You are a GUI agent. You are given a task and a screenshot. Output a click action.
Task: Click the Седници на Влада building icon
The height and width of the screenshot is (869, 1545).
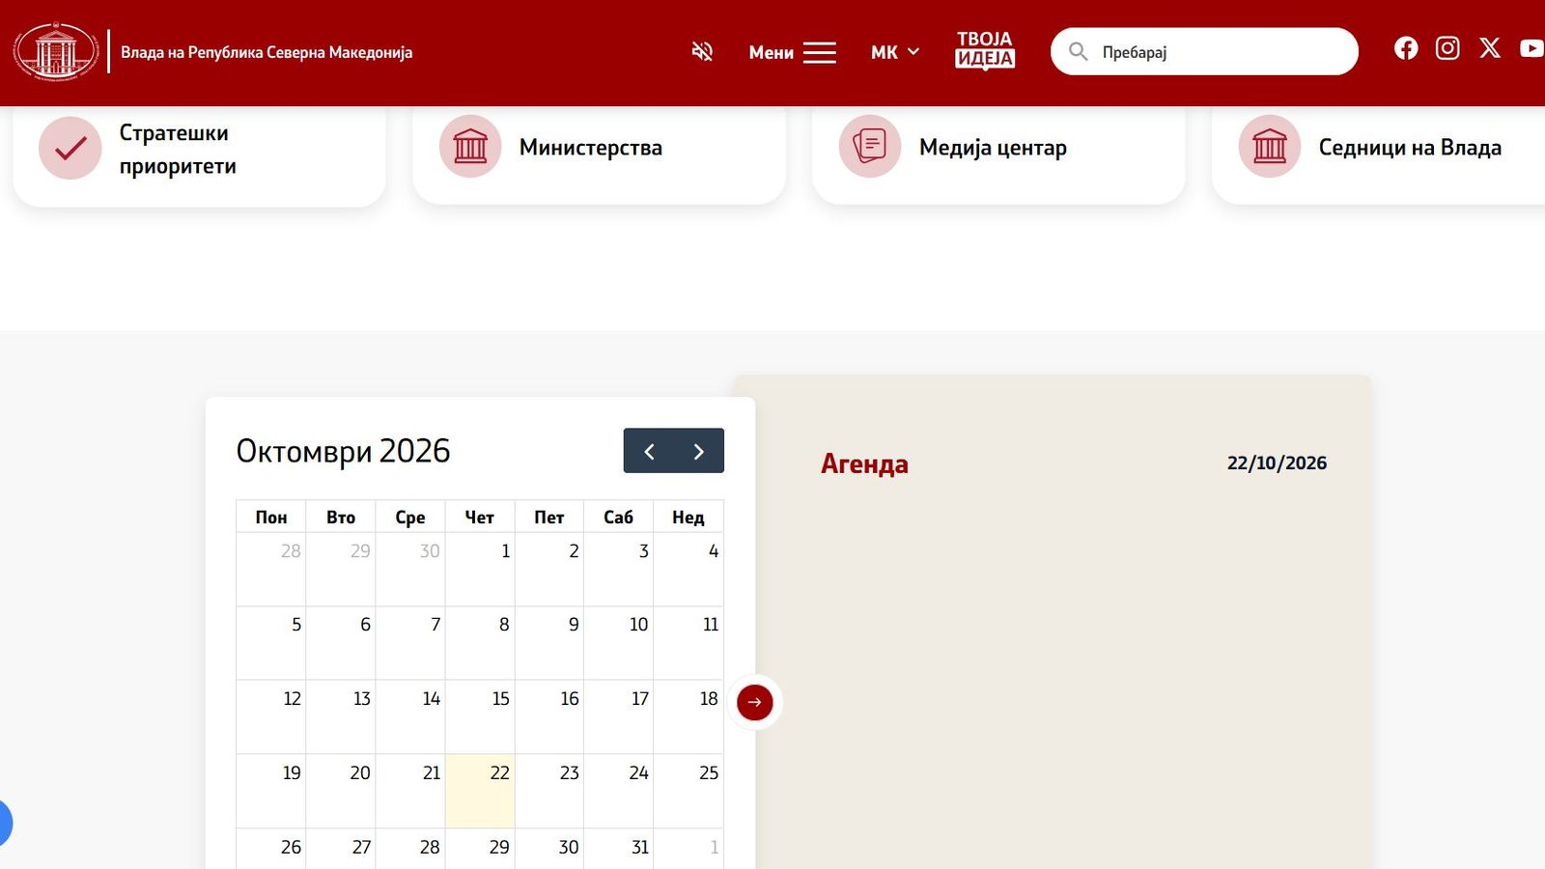tap(1270, 147)
